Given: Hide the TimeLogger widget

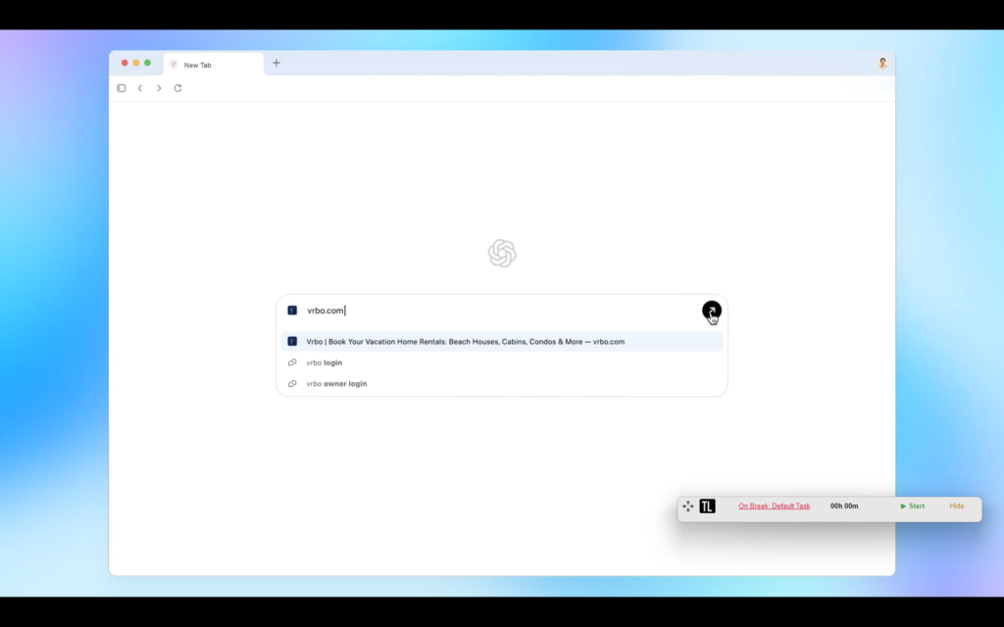Looking at the screenshot, I should tap(955, 506).
